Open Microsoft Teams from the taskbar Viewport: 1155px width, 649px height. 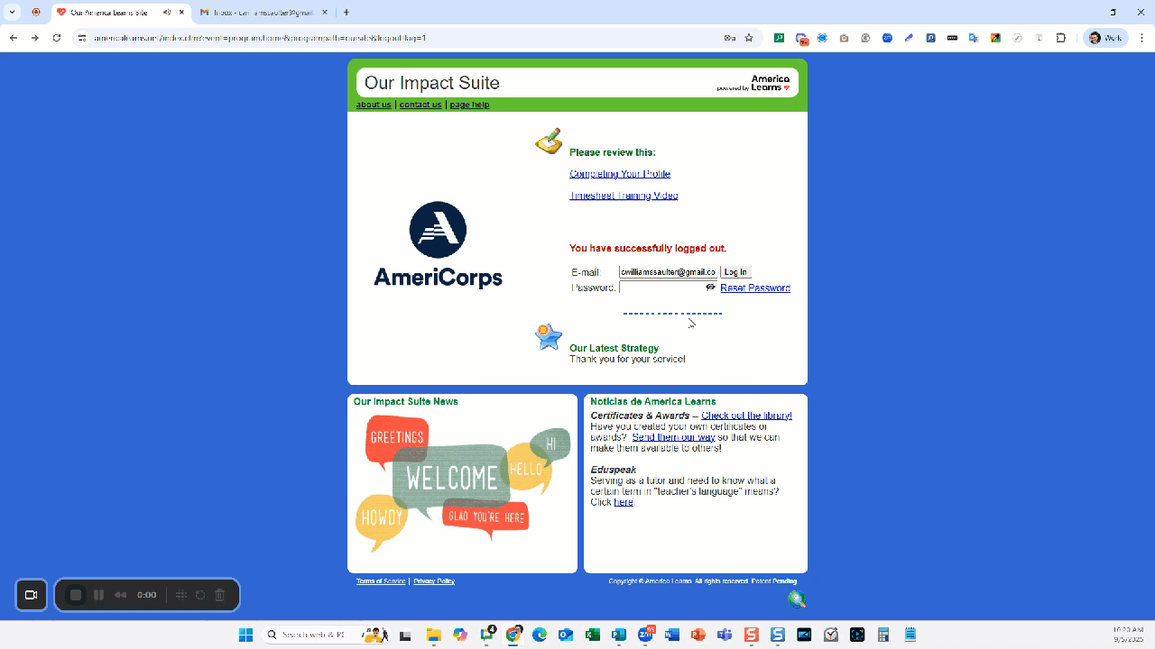[725, 635]
